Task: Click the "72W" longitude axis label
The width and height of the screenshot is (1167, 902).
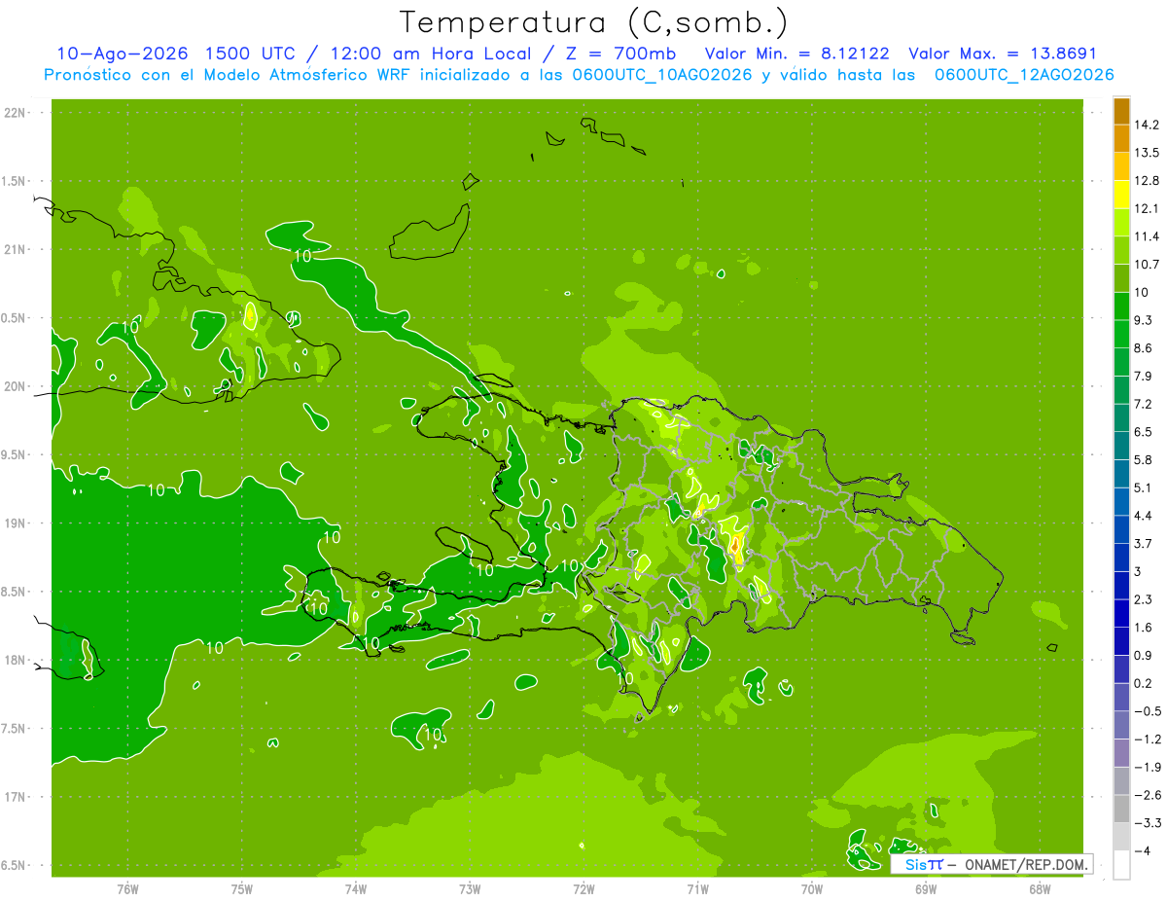Action: pos(583,888)
